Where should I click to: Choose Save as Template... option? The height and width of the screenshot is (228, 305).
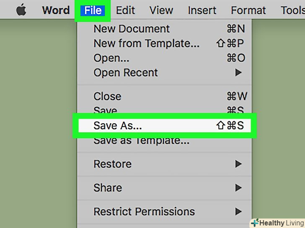coord(141,141)
